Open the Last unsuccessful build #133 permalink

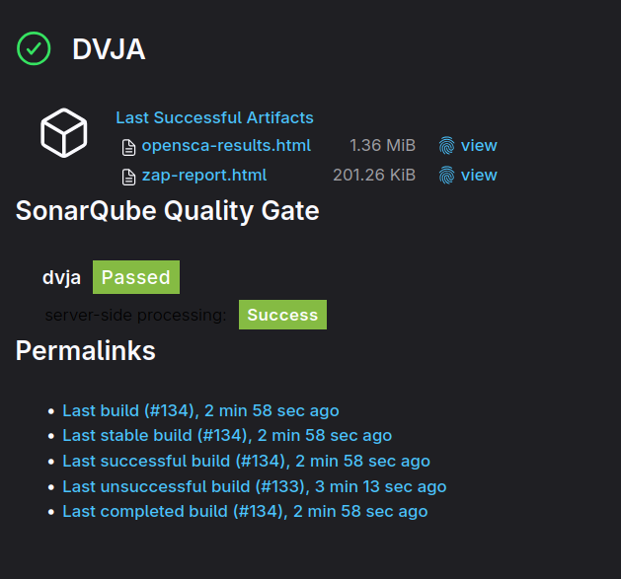coord(255,487)
